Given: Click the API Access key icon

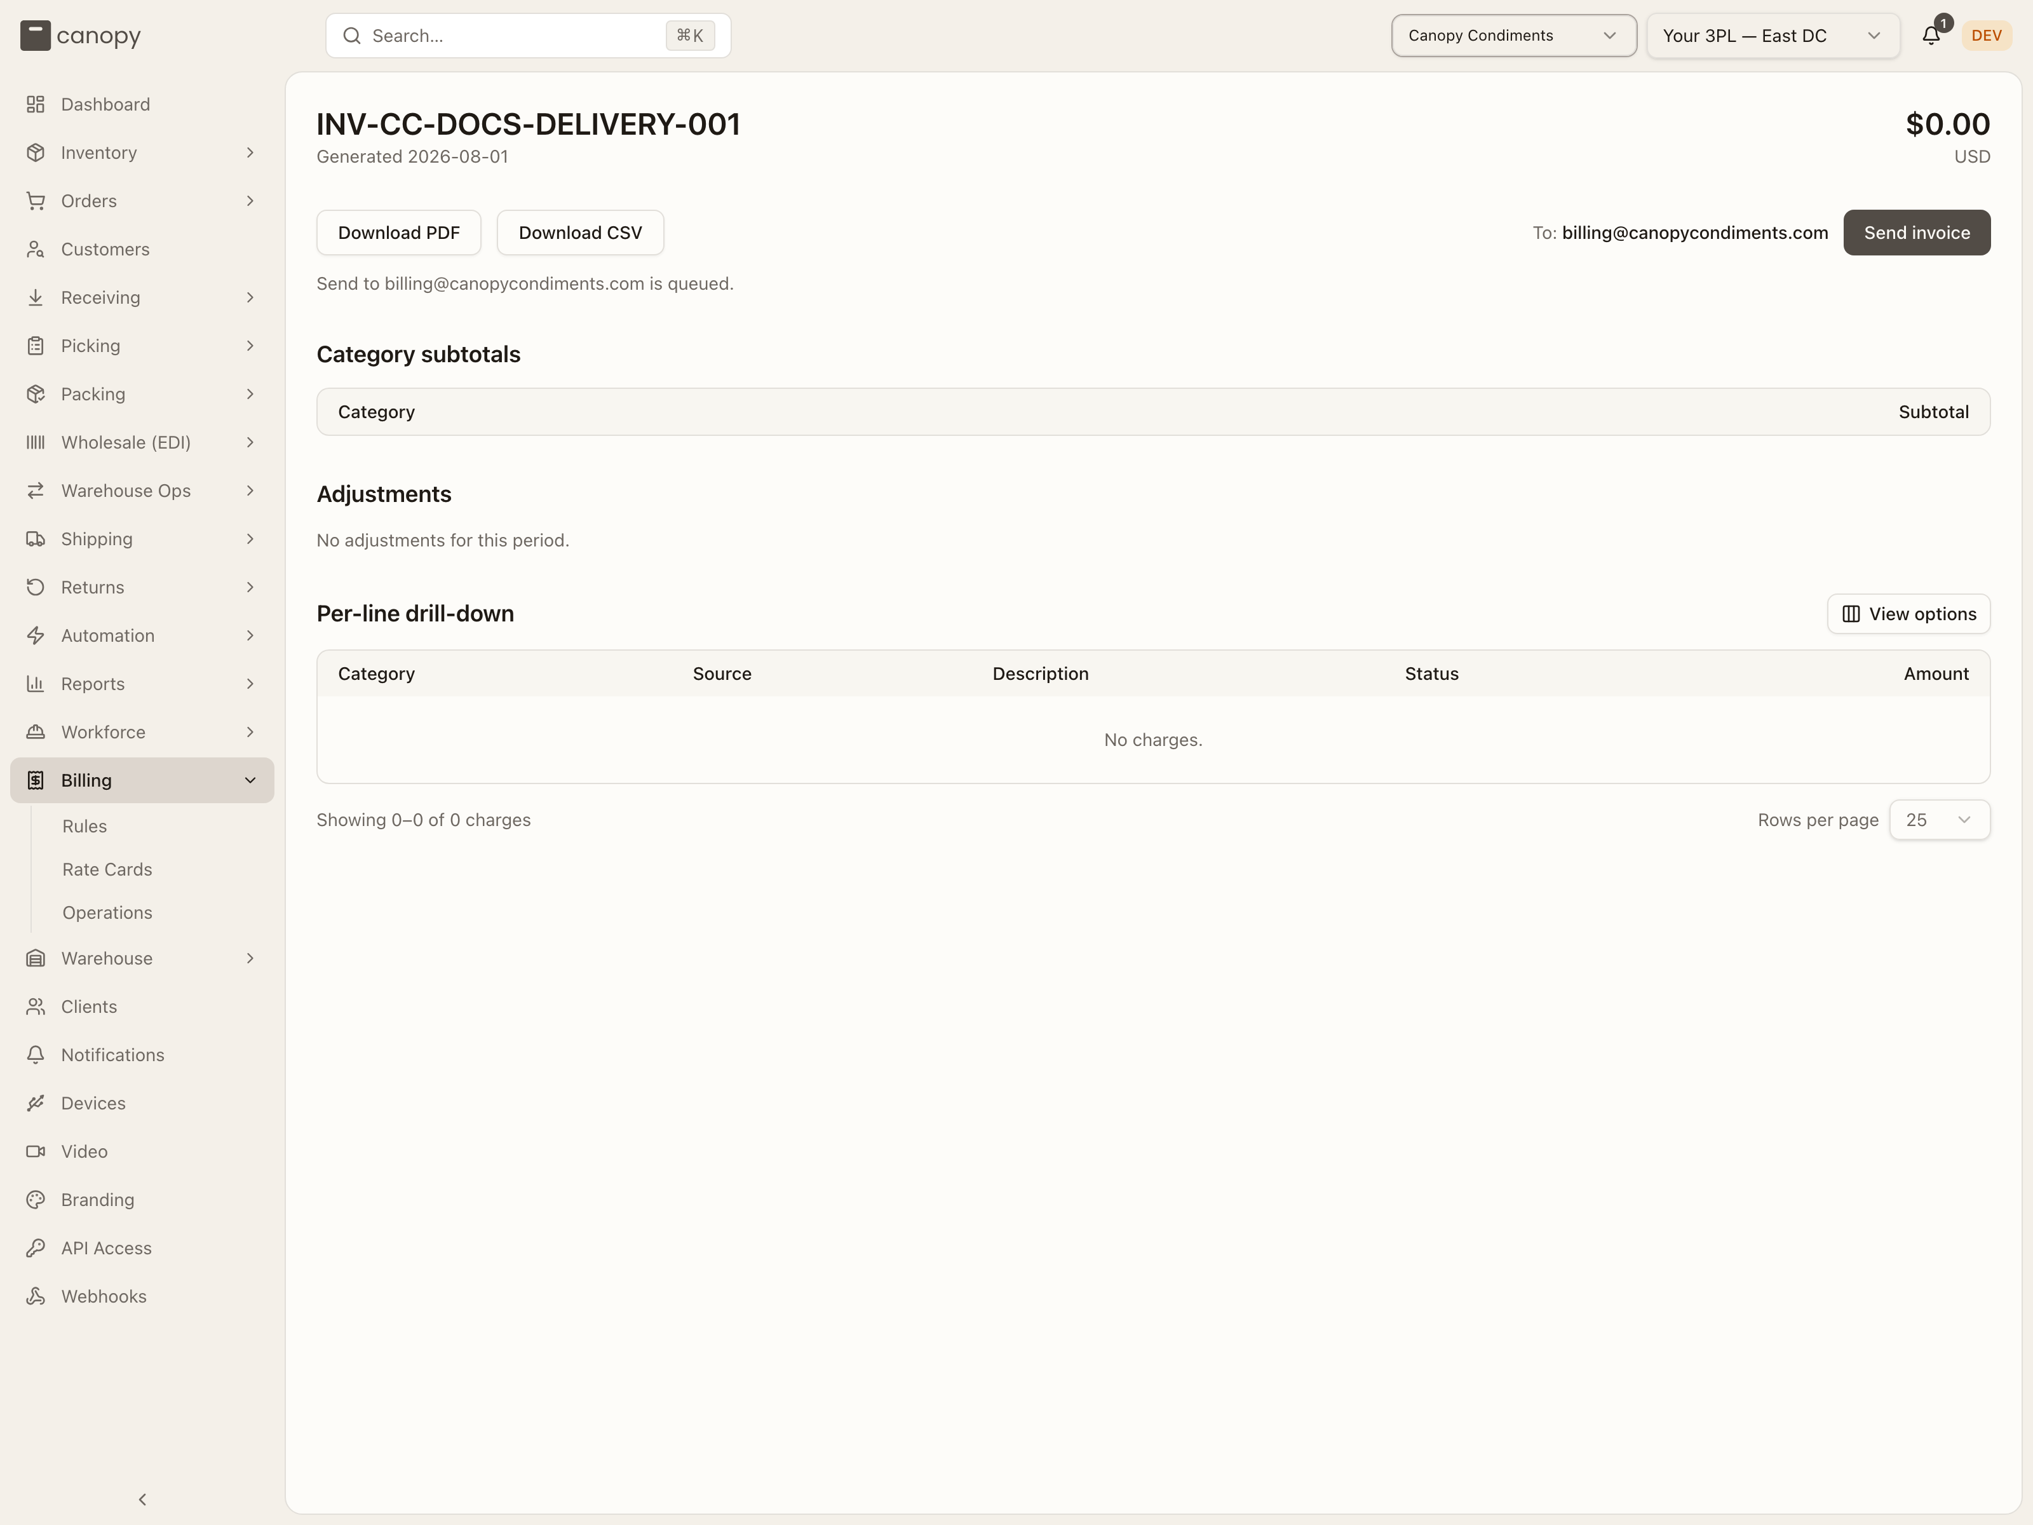Looking at the screenshot, I should pos(36,1249).
